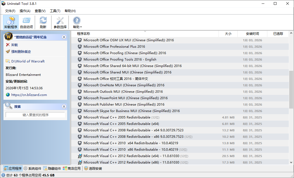Screen dimensions: 294x178
Task: Select Microsoft Office Professional Plus 2016 icon
Action: (80, 46)
